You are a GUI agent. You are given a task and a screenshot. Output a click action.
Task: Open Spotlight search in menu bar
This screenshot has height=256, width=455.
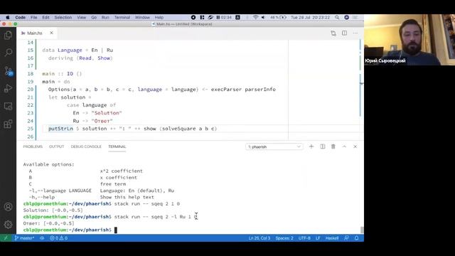[337, 17]
